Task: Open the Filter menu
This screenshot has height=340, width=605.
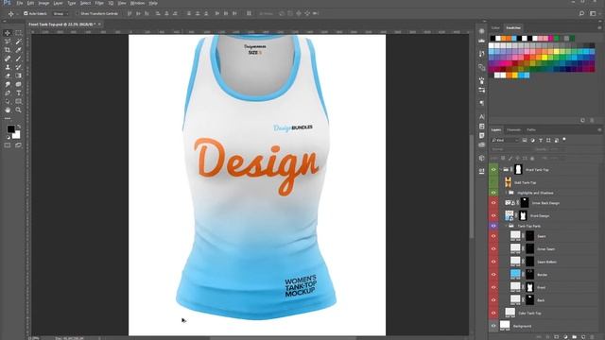Action: (99, 3)
